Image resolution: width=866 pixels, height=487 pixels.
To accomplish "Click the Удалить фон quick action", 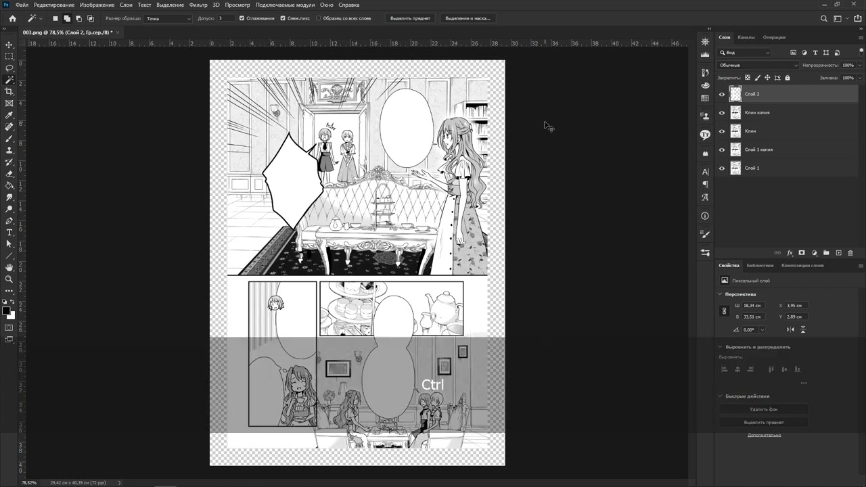I will point(763,409).
